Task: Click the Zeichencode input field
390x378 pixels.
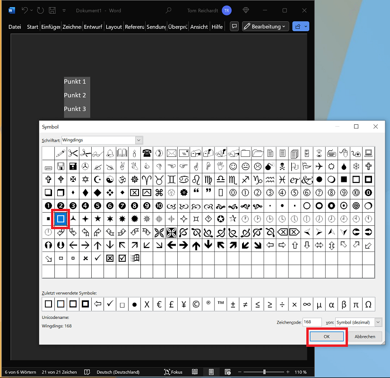Action: [312, 322]
